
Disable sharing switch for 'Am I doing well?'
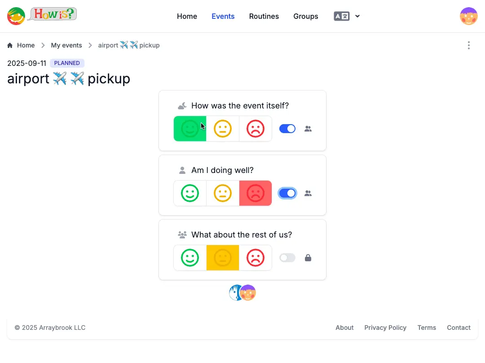click(287, 193)
